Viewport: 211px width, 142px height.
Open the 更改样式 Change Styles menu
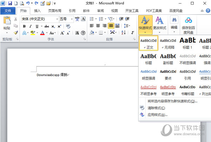[160, 25]
